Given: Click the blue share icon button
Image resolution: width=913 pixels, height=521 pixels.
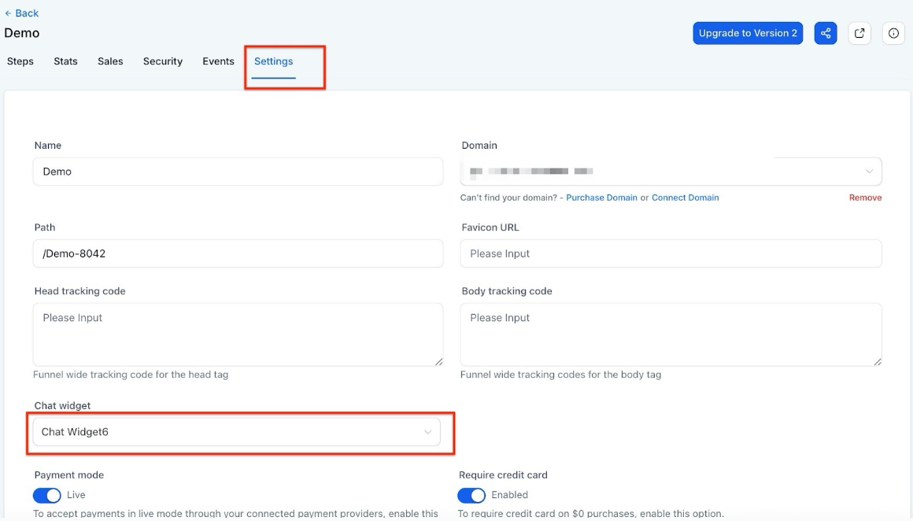Looking at the screenshot, I should click(x=826, y=33).
